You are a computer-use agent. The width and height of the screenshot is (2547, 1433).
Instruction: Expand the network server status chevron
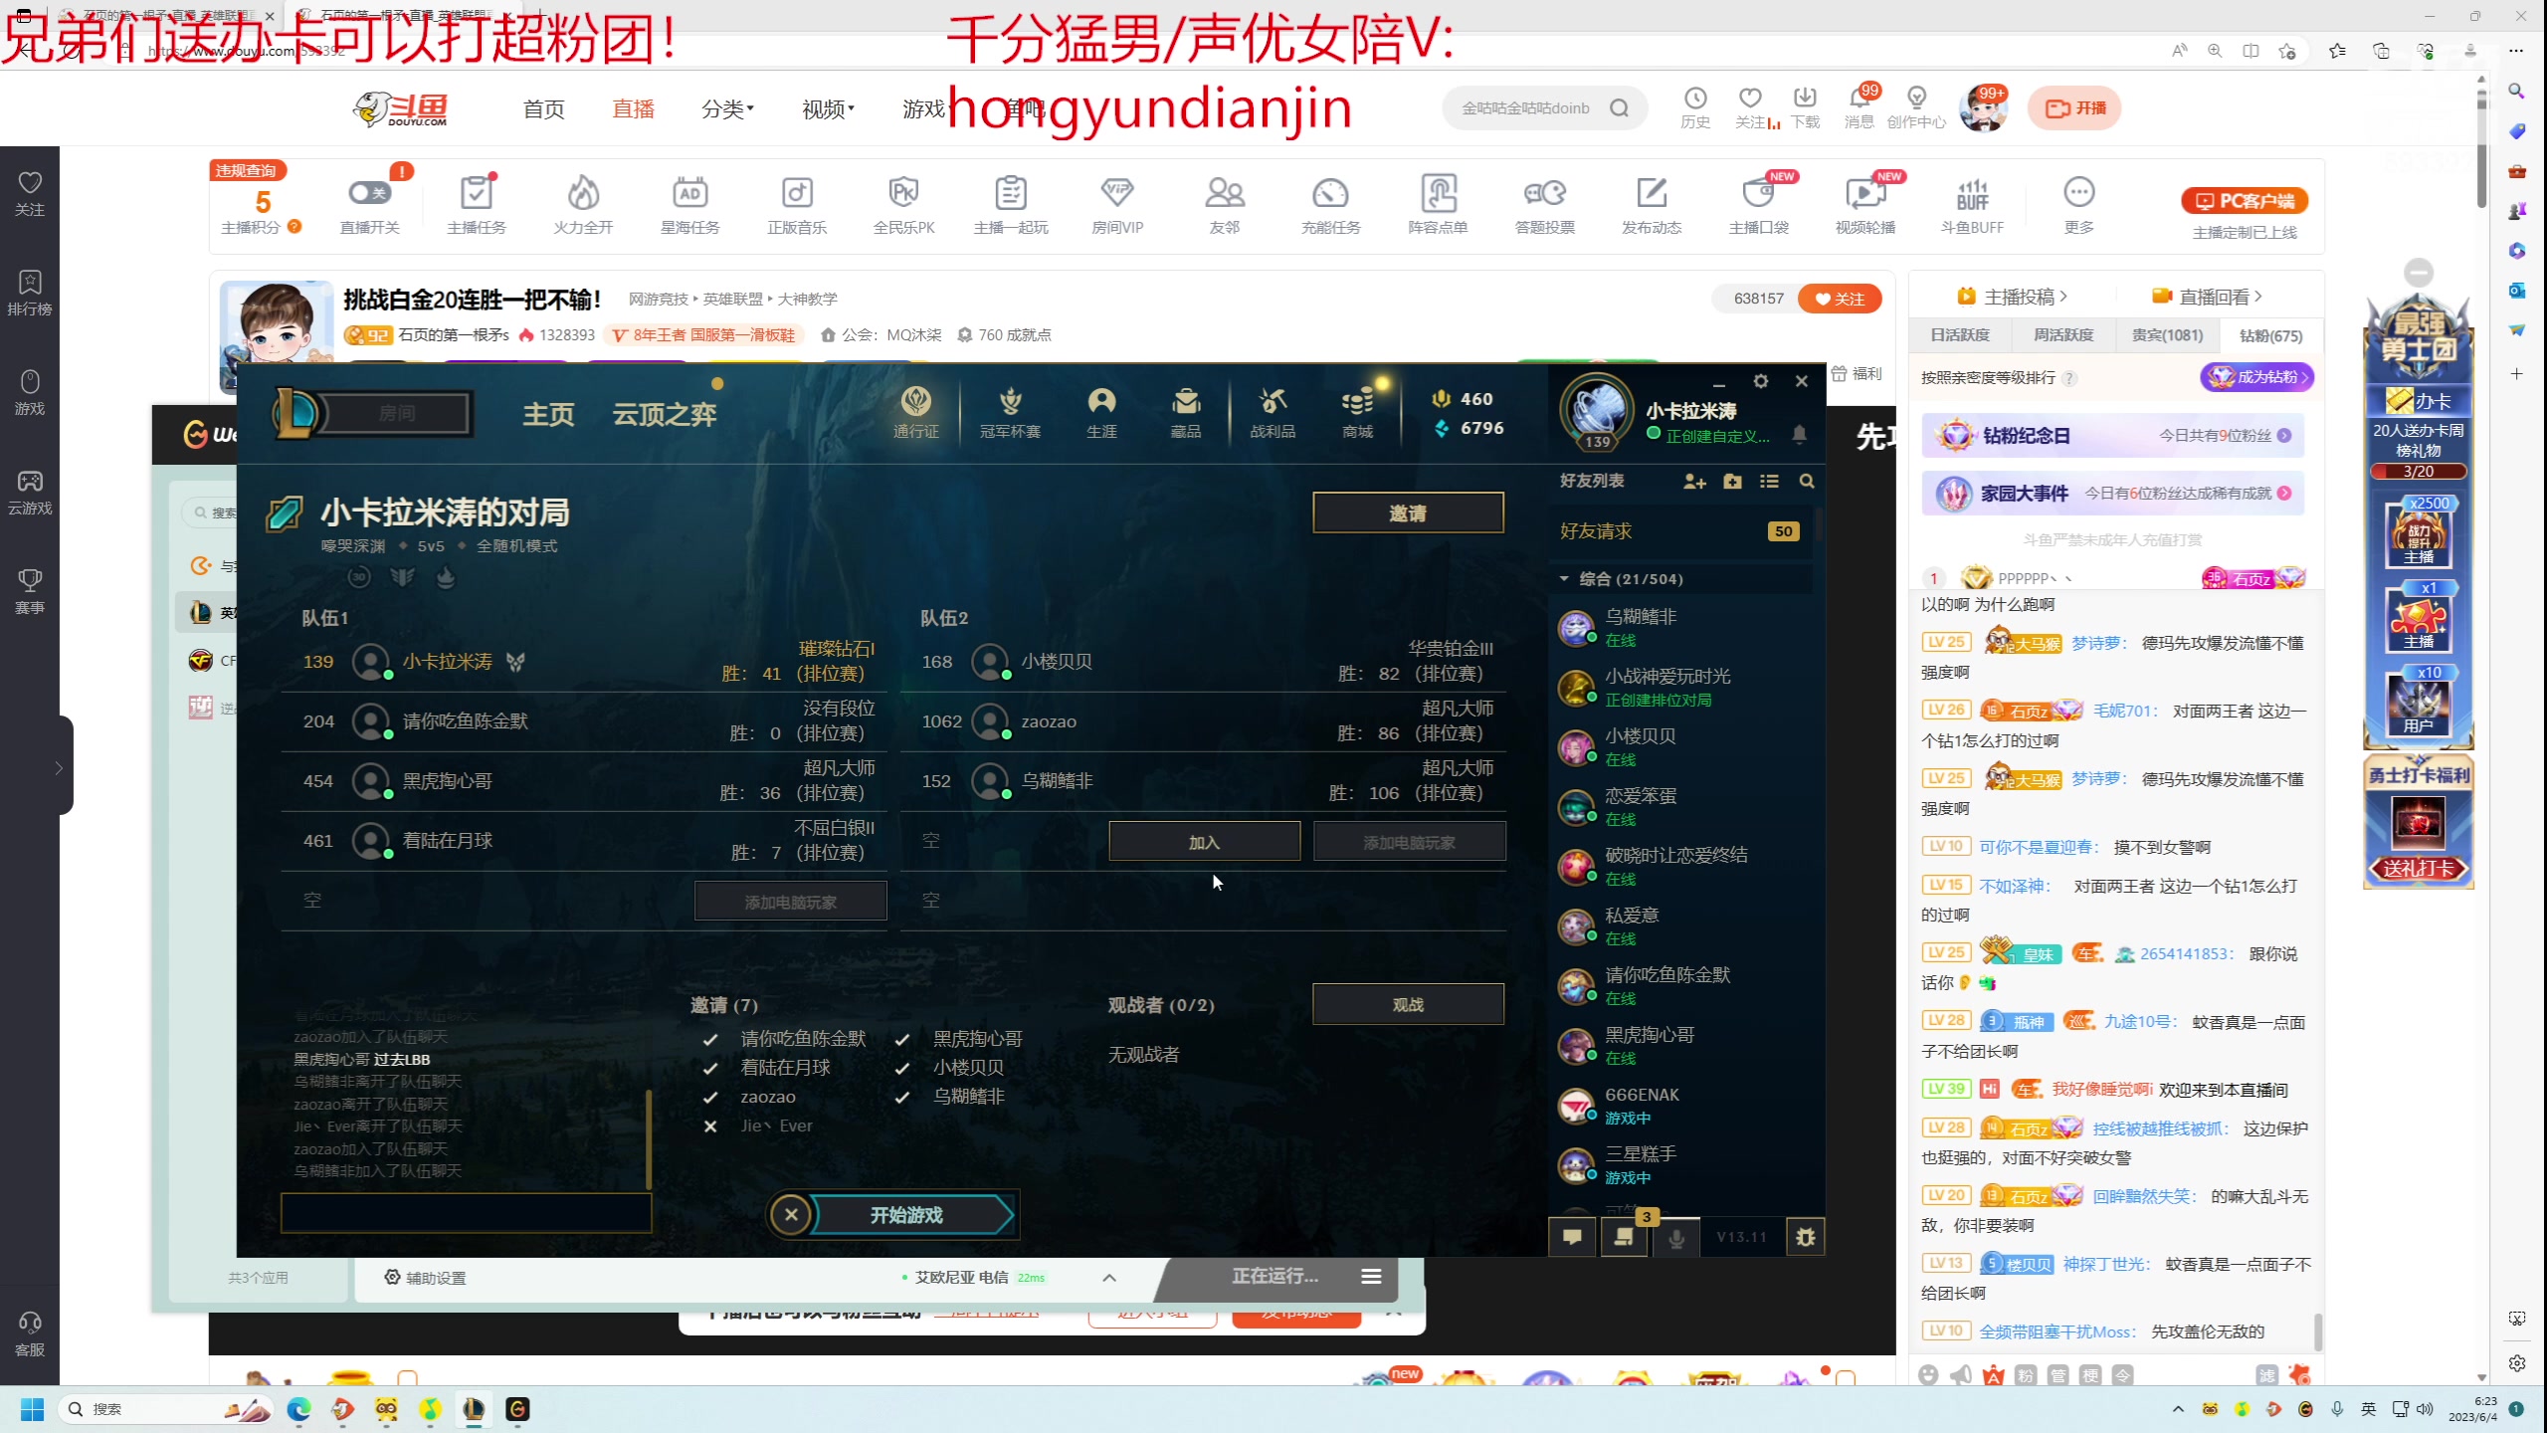pos(1109,1278)
